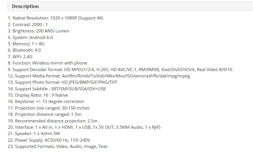
Task: Select the Projection distance ranged 1-5m line
Action: [45, 114]
